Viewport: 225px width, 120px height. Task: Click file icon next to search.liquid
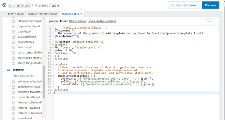click(x=14, y=47)
